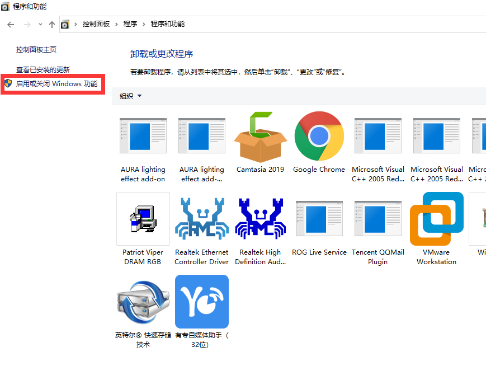Image resolution: width=486 pixels, height=380 pixels.
Task: Click Microsoft Visual C++ 2005 Redistributable icon
Action: pos(378,136)
